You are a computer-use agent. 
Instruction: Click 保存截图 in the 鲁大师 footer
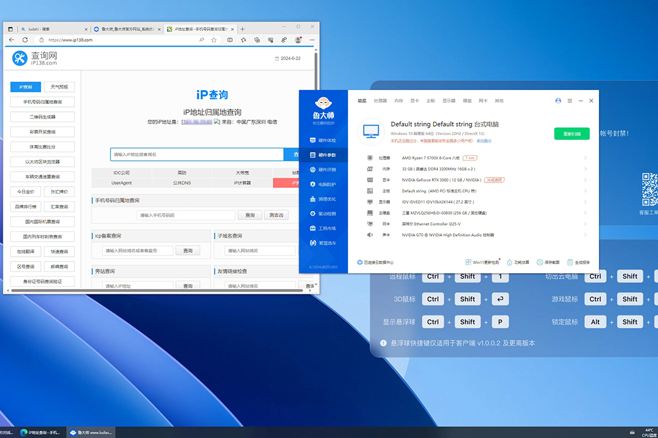548,262
